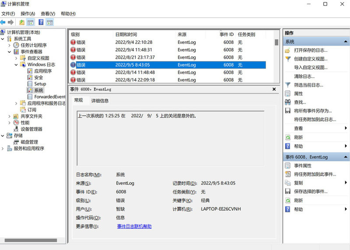Image resolution: width=350 pixels, height=250 pixels.
Task: Click the Up one level toolbar icon
Action: (21, 22)
